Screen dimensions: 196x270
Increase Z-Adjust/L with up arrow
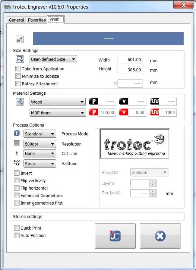(153, 191)
